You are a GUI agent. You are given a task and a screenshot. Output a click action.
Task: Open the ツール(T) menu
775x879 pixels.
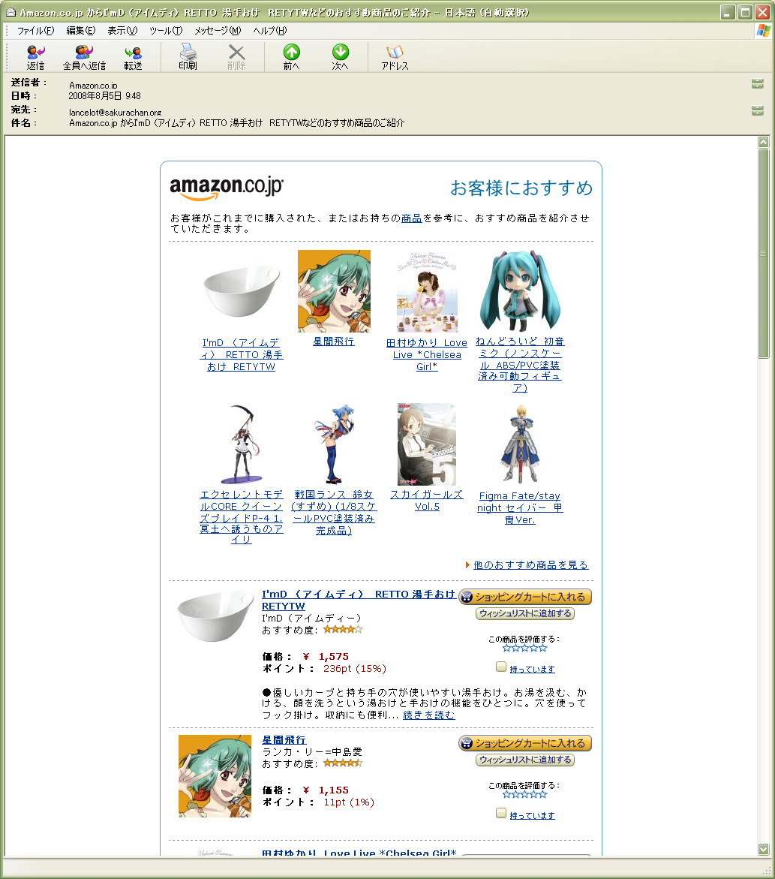(x=165, y=31)
